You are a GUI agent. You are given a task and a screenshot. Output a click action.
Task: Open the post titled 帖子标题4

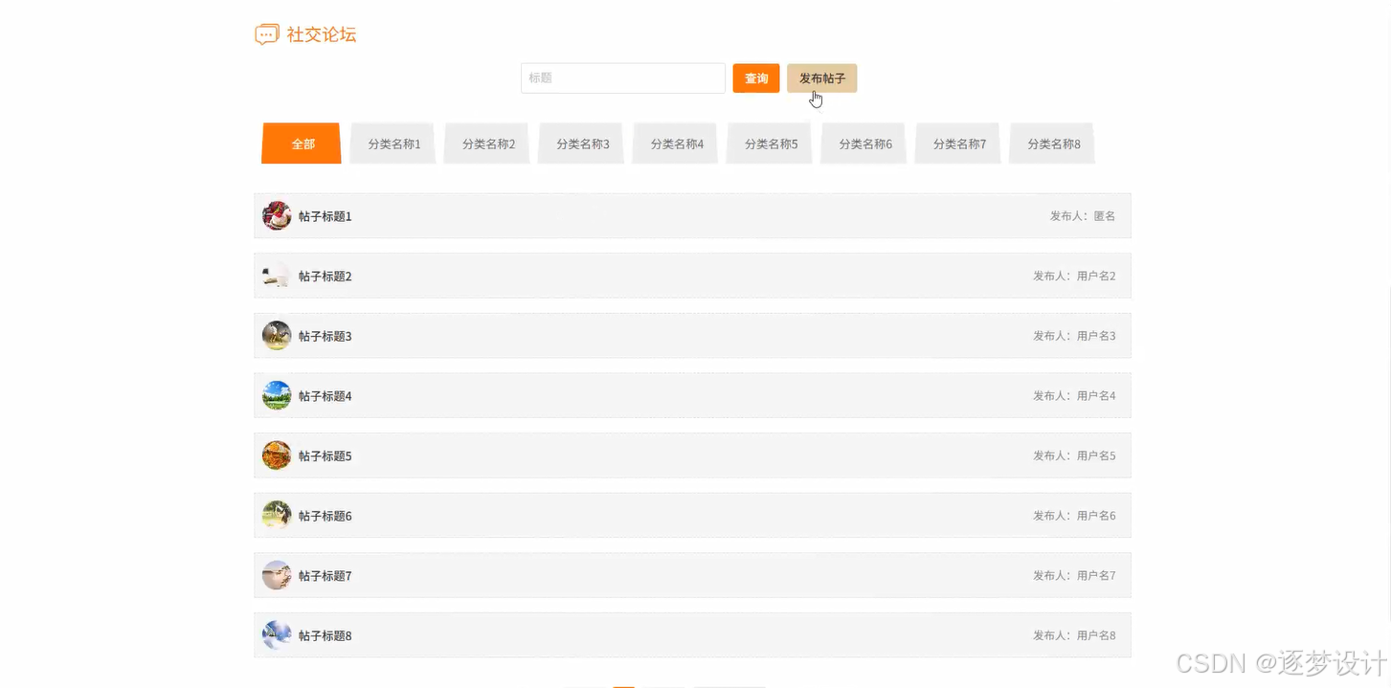[325, 396]
